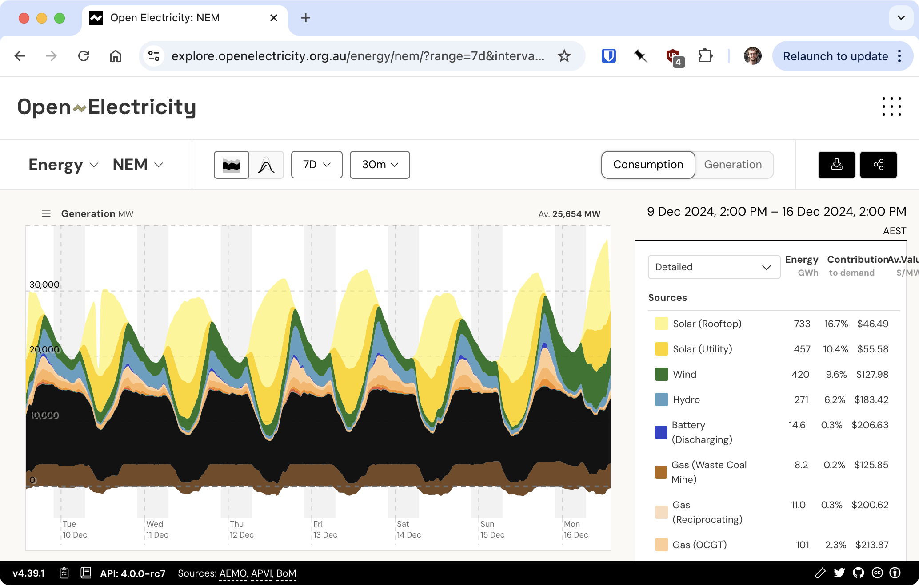Expand the Detailed view dropdown
This screenshot has height=585, width=919.
pos(714,267)
